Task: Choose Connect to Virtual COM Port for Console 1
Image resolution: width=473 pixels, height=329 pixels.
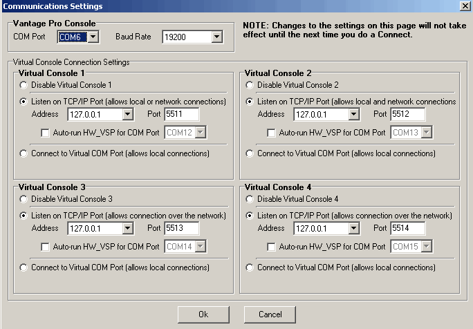Action: 25,153
